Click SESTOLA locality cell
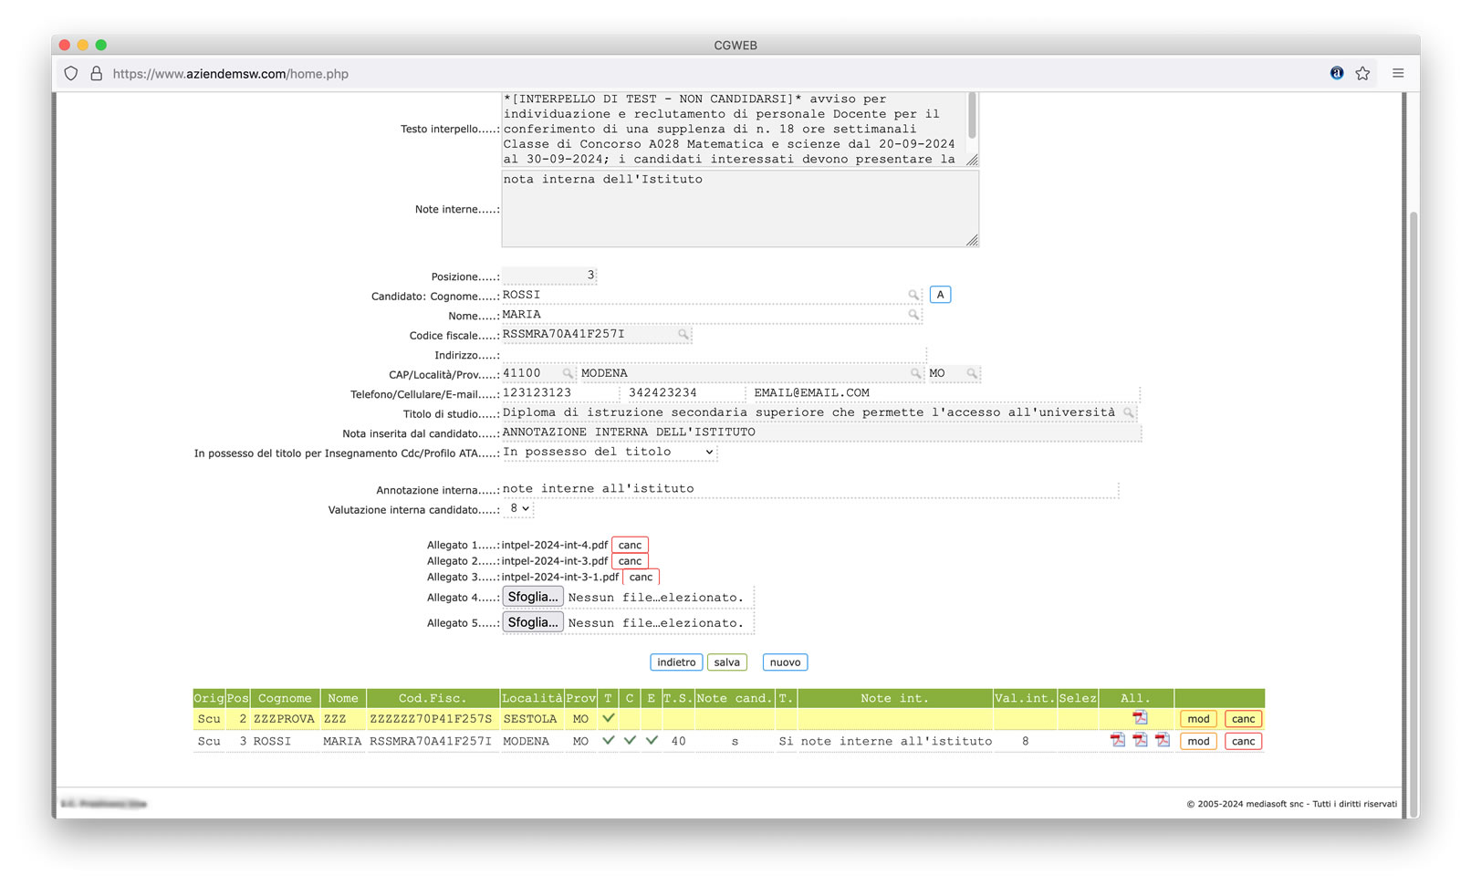 [x=530, y=719]
